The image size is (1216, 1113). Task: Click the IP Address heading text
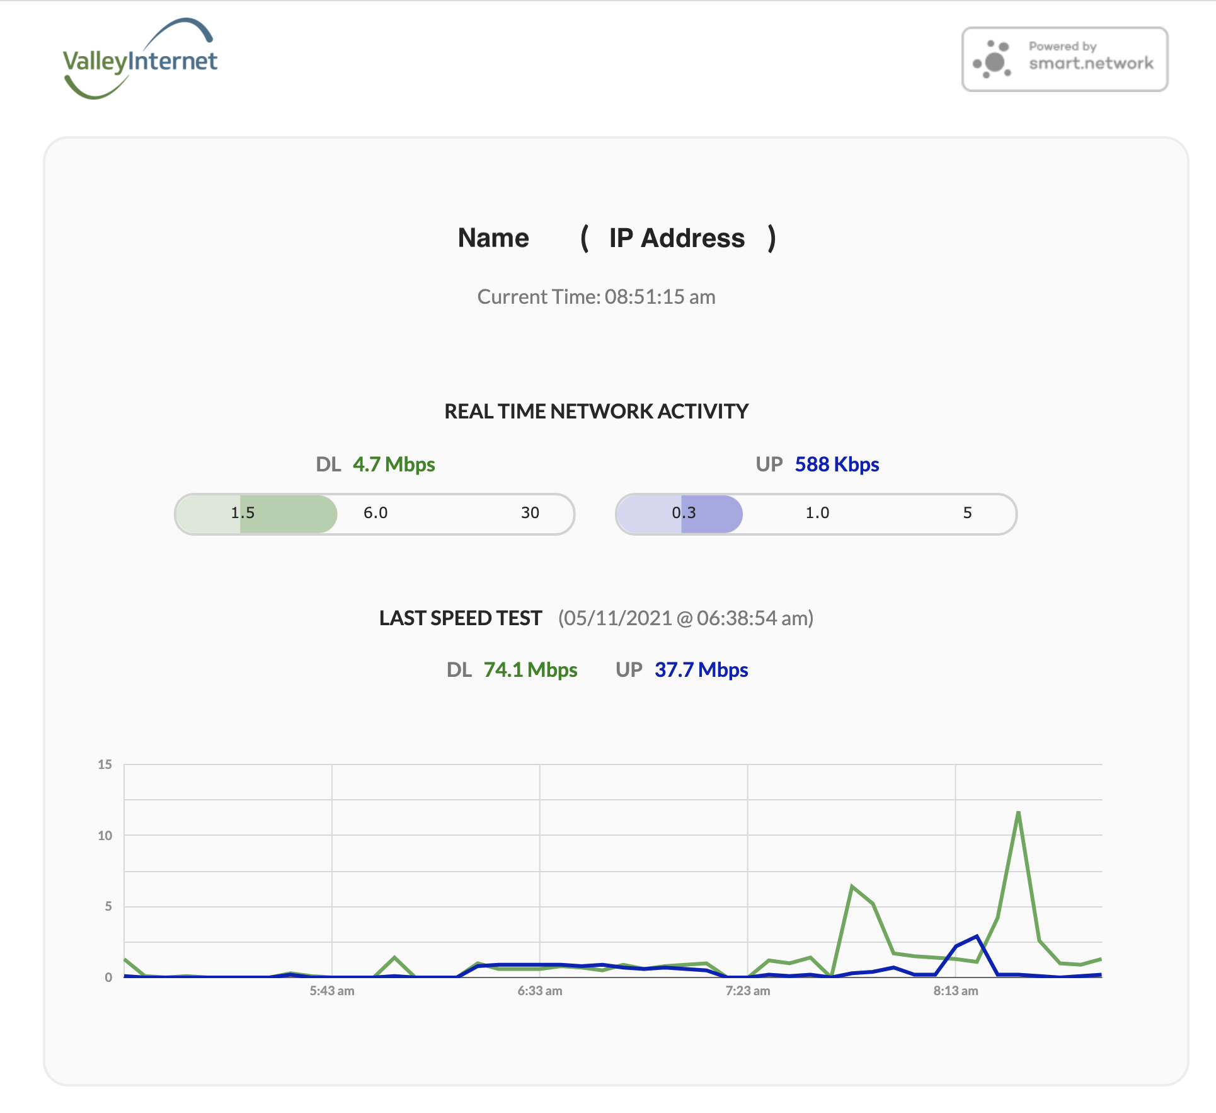677,238
